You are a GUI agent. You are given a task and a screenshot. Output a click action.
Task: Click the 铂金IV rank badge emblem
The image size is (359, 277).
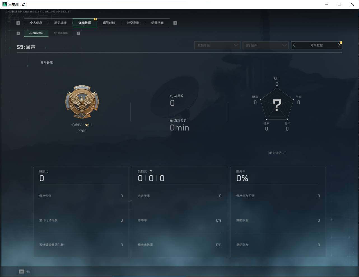(82, 102)
